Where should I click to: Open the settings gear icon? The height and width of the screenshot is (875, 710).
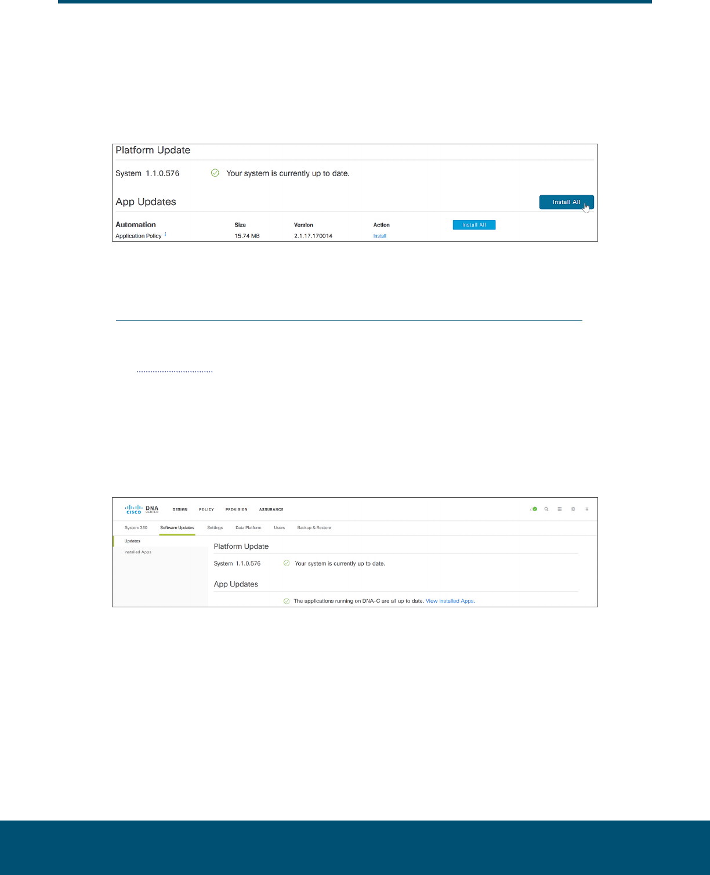click(x=573, y=509)
